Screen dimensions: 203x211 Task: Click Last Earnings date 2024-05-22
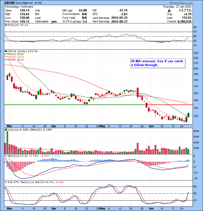[119, 18]
